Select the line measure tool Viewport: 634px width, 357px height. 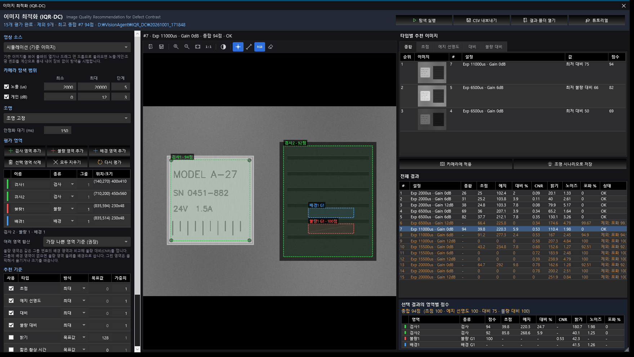249,47
